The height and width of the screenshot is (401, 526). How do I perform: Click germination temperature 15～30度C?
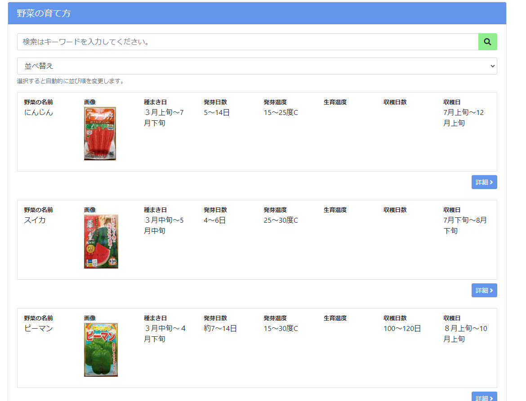tap(281, 328)
